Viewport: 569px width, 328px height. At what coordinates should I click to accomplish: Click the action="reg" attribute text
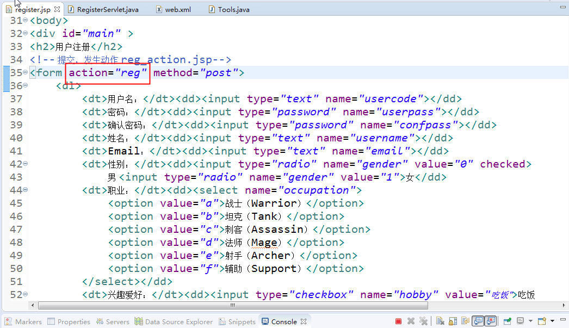108,73
